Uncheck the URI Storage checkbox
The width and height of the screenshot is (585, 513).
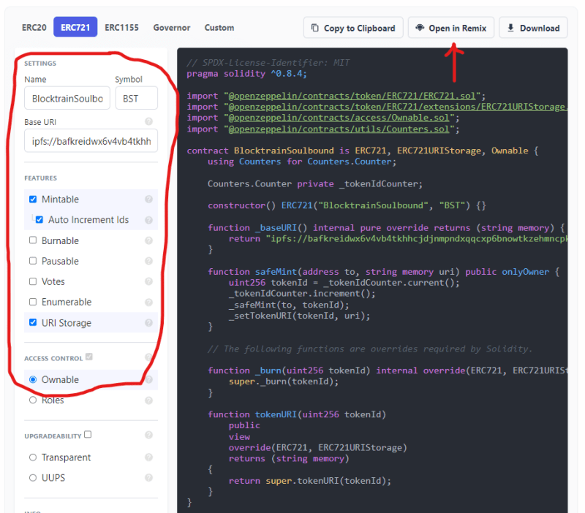point(33,322)
